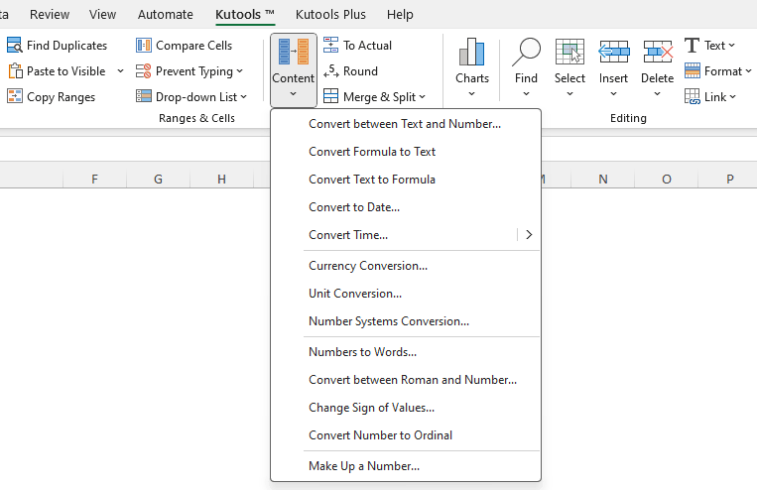Image resolution: width=757 pixels, height=490 pixels.
Task: Click the Compare Cells icon
Action: [x=144, y=46]
